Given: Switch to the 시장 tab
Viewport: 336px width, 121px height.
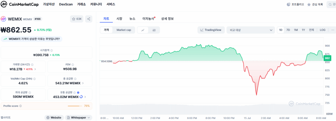Looking at the screenshot, I should tap(119, 19).
